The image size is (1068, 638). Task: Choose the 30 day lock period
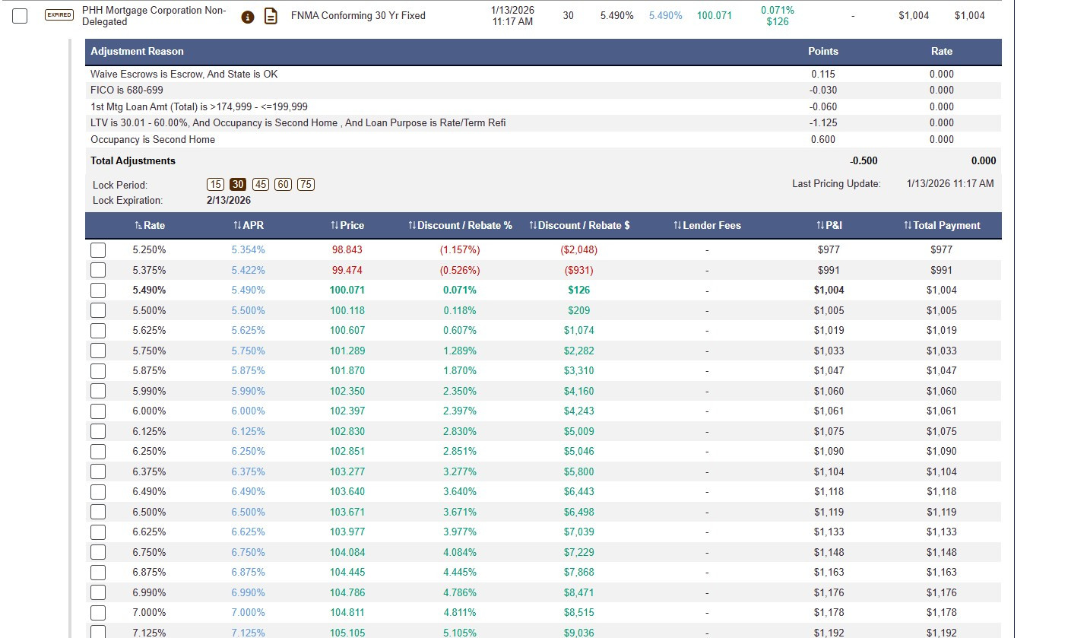[x=238, y=184]
